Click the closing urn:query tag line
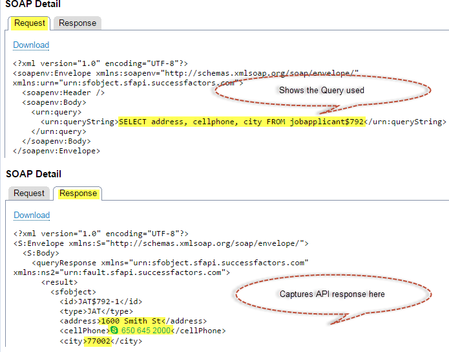 [59, 131]
